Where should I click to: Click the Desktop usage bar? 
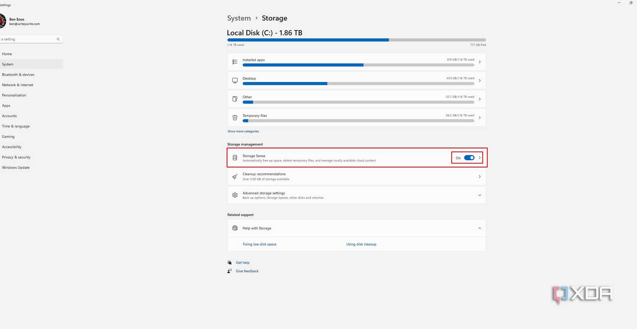358,84
